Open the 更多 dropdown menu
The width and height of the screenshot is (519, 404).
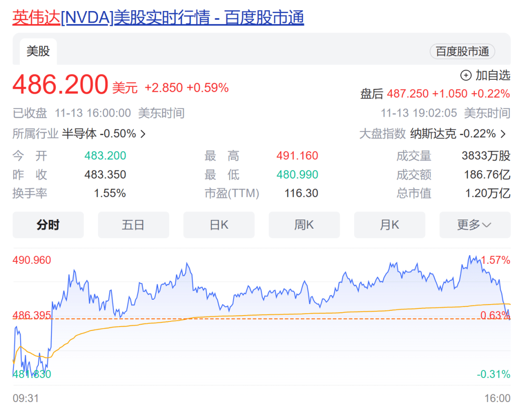pos(474,225)
